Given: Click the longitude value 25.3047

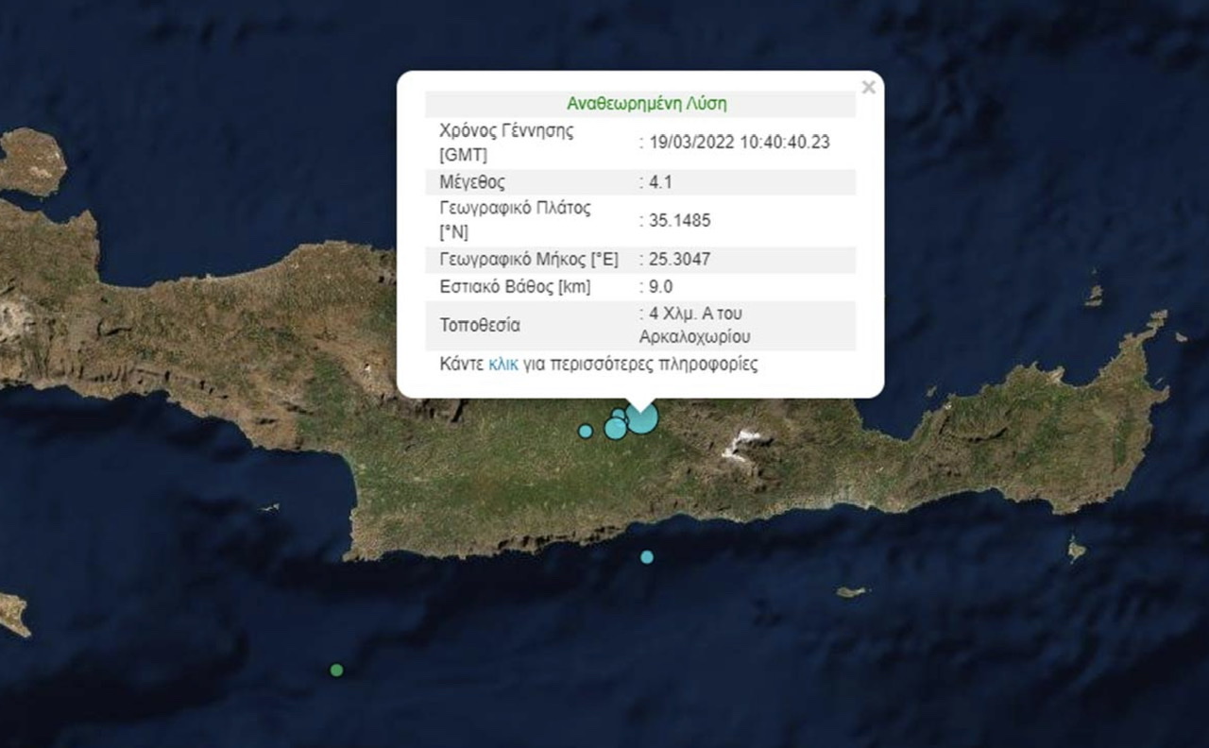Looking at the screenshot, I should tap(677, 259).
